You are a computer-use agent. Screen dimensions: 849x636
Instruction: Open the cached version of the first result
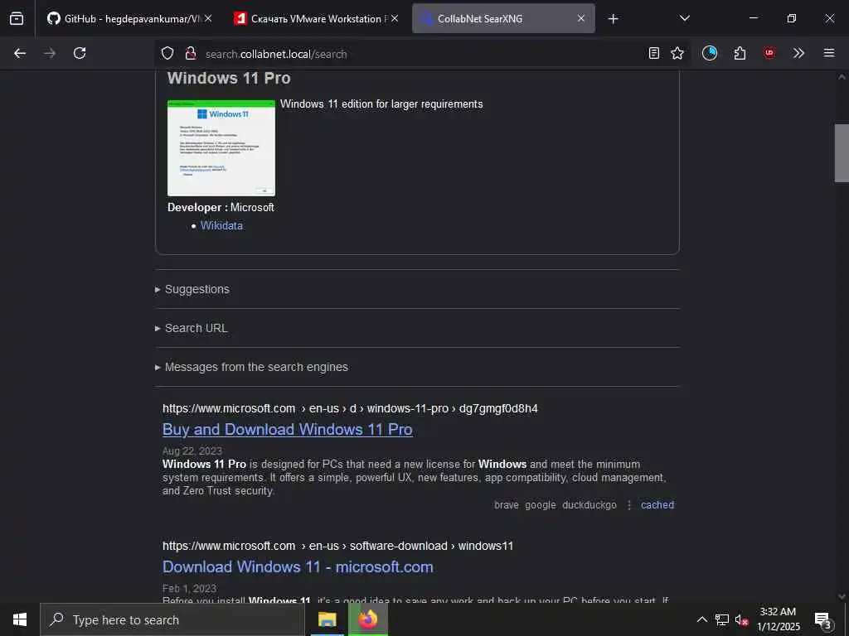tap(657, 504)
